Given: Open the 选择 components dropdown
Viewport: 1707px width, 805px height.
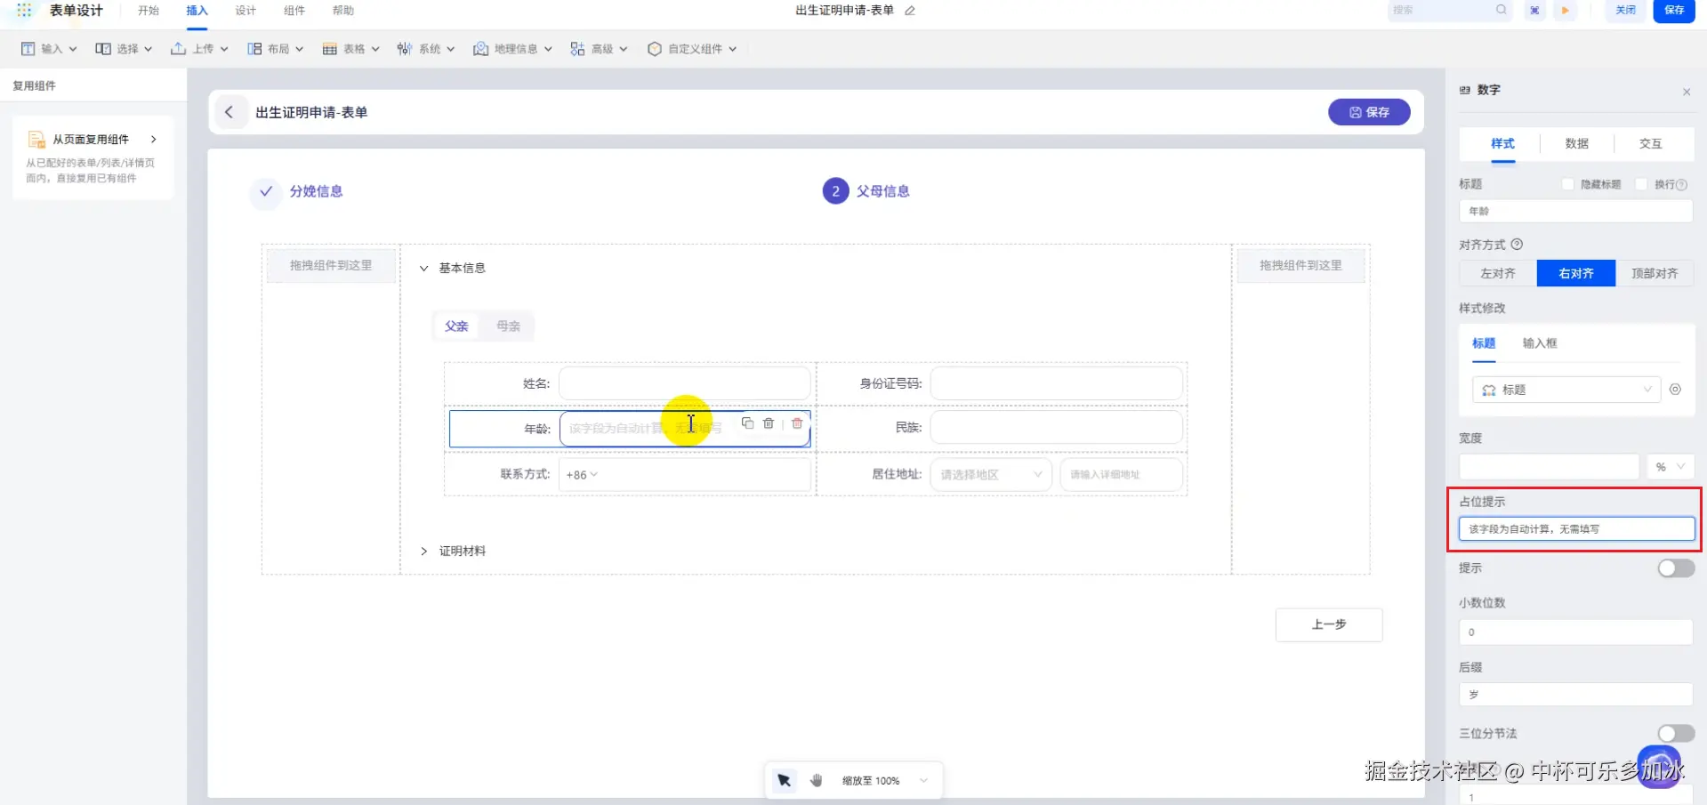Looking at the screenshot, I should point(124,49).
